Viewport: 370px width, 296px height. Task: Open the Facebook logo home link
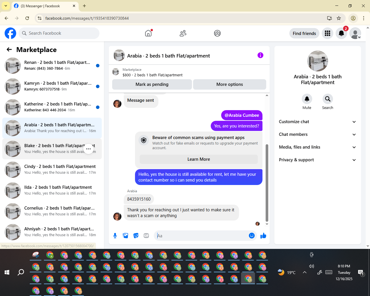pos(10,33)
